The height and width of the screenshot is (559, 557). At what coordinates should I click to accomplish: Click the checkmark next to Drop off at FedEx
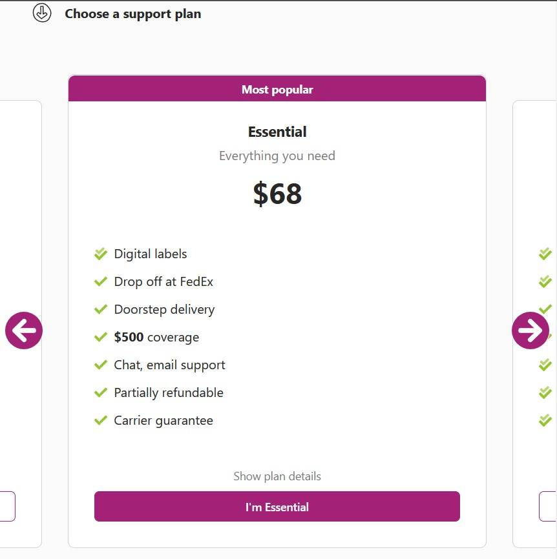click(x=101, y=282)
